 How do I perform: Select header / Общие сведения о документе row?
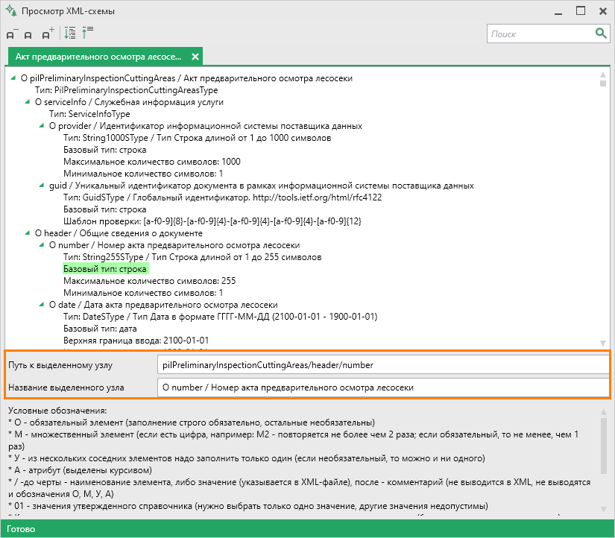click(119, 233)
